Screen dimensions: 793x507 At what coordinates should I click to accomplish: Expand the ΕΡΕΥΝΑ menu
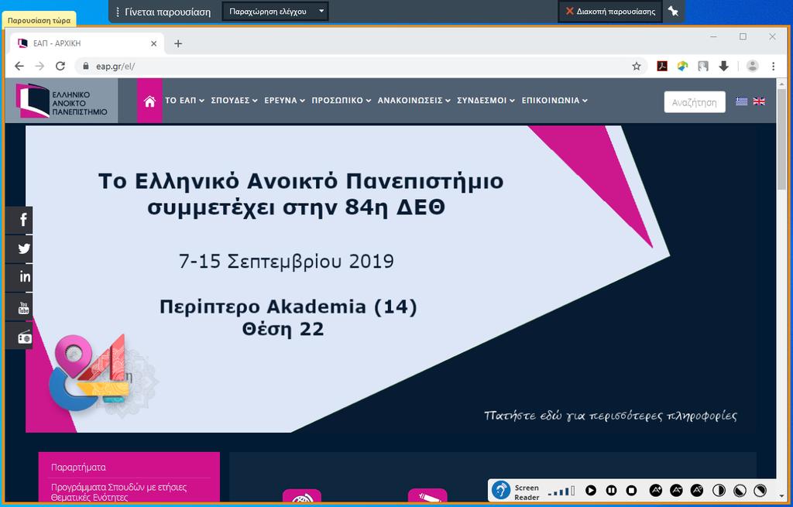click(x=285, y=101)
